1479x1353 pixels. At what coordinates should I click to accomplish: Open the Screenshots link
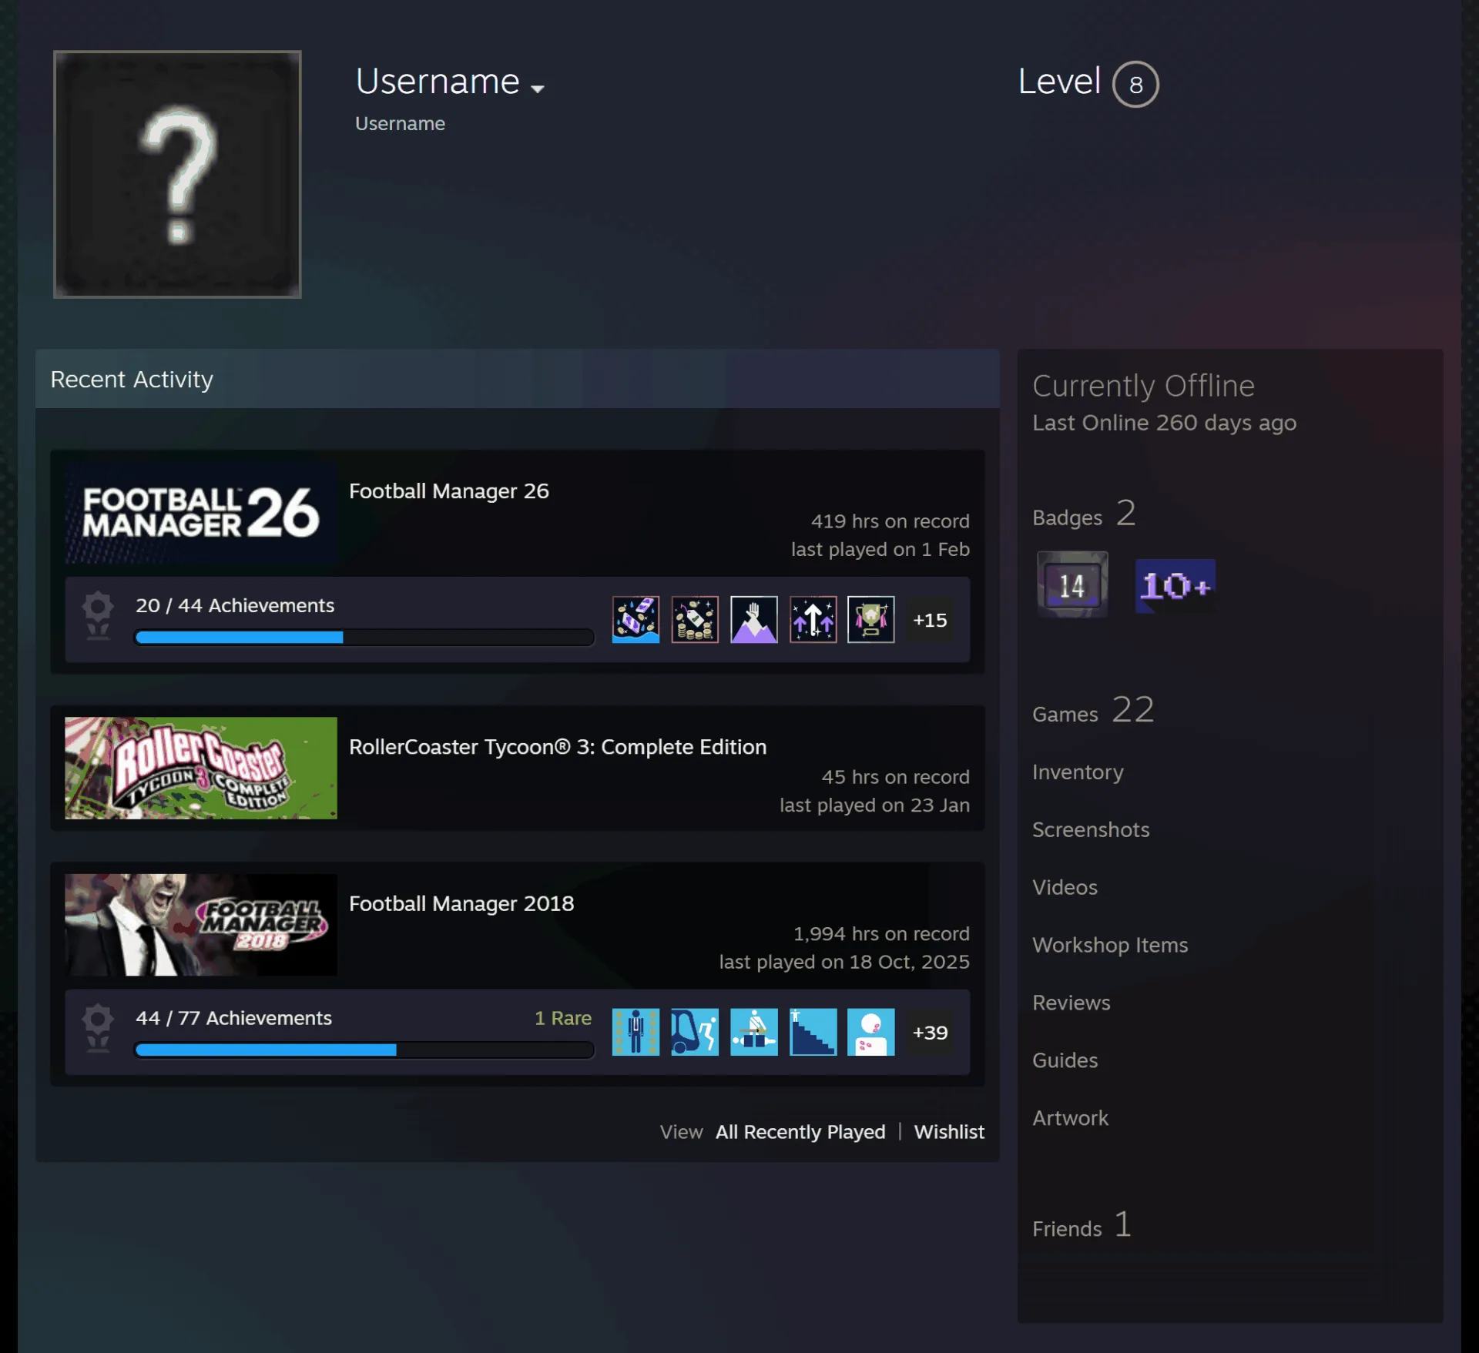1091,830
